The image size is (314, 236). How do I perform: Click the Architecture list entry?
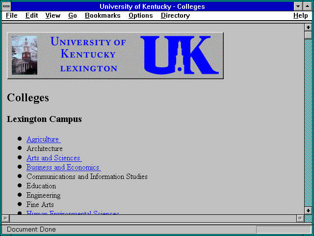pos(45,148)
